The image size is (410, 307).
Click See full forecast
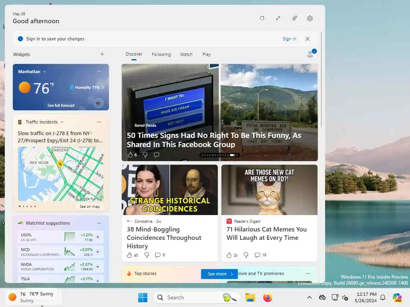(61, 105)
